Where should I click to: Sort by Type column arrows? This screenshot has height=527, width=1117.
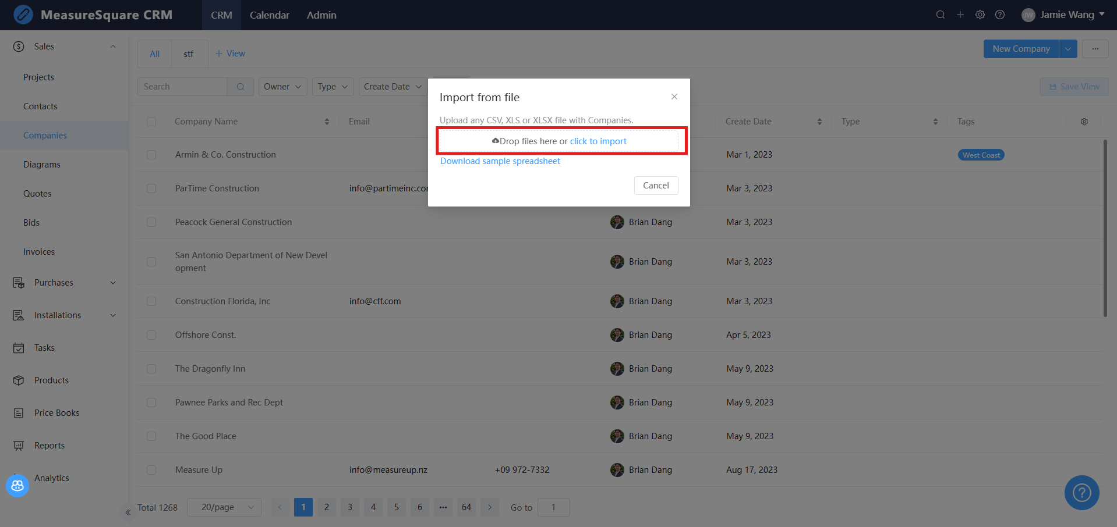[935, 122]
